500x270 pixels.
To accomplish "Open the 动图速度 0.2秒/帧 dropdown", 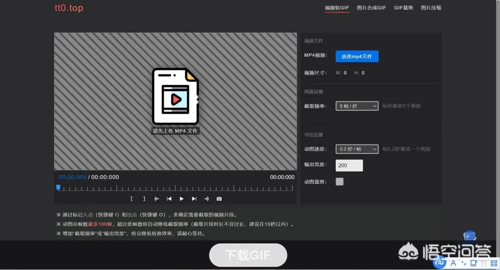I will 357,149.
